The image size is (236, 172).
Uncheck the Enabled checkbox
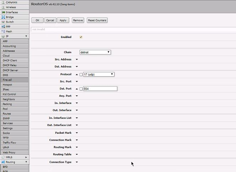click(x=81, y=37)
